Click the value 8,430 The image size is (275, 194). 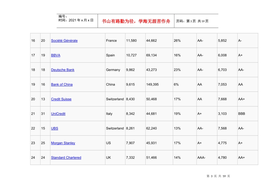click(x=130, y=99)
